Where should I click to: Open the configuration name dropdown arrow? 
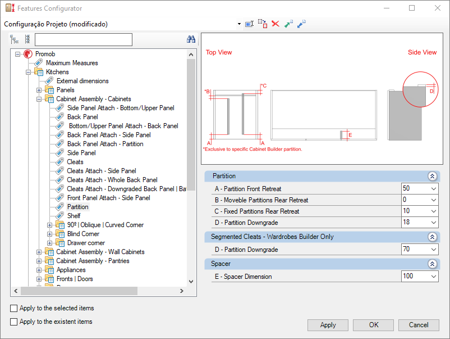(239, 24)
